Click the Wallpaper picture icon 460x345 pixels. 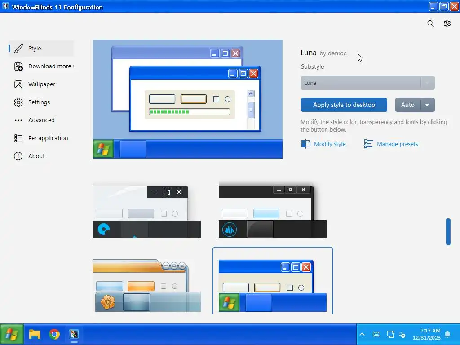18,84
